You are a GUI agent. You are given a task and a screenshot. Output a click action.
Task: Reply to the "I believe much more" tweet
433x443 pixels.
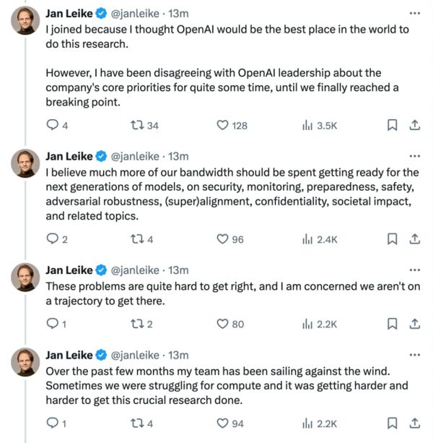(x=52, y=239)
